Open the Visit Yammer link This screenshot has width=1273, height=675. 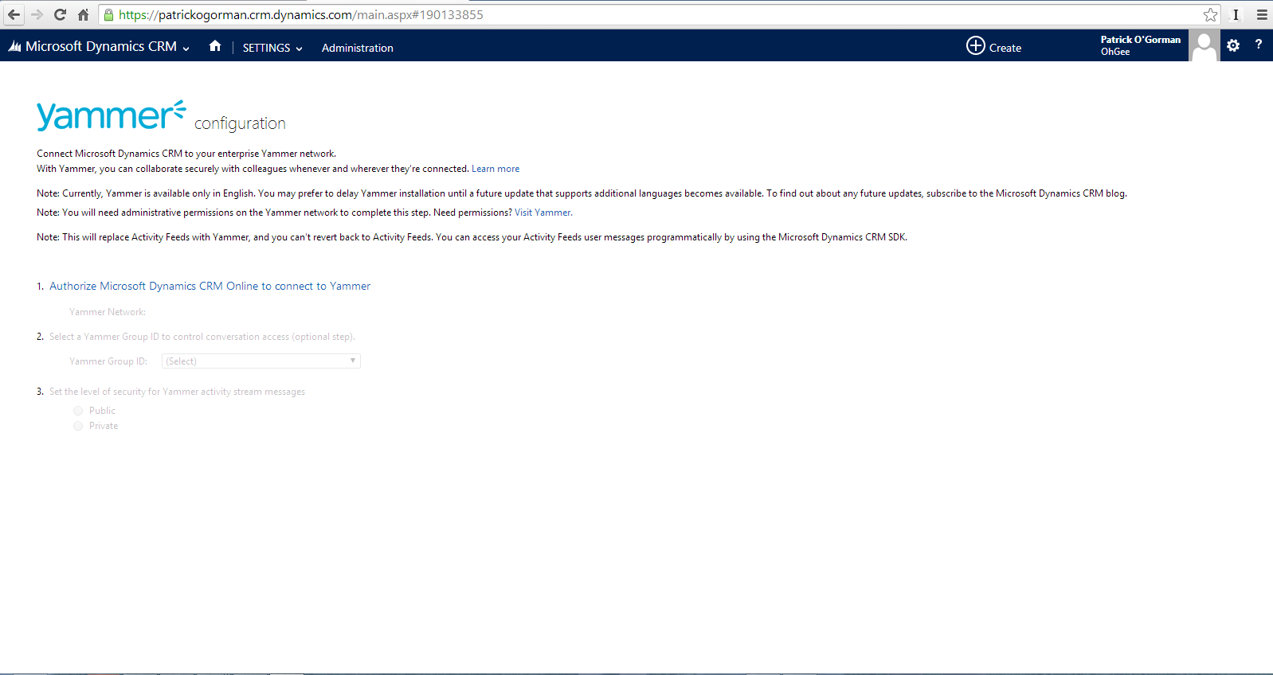[x=542, y=213]
